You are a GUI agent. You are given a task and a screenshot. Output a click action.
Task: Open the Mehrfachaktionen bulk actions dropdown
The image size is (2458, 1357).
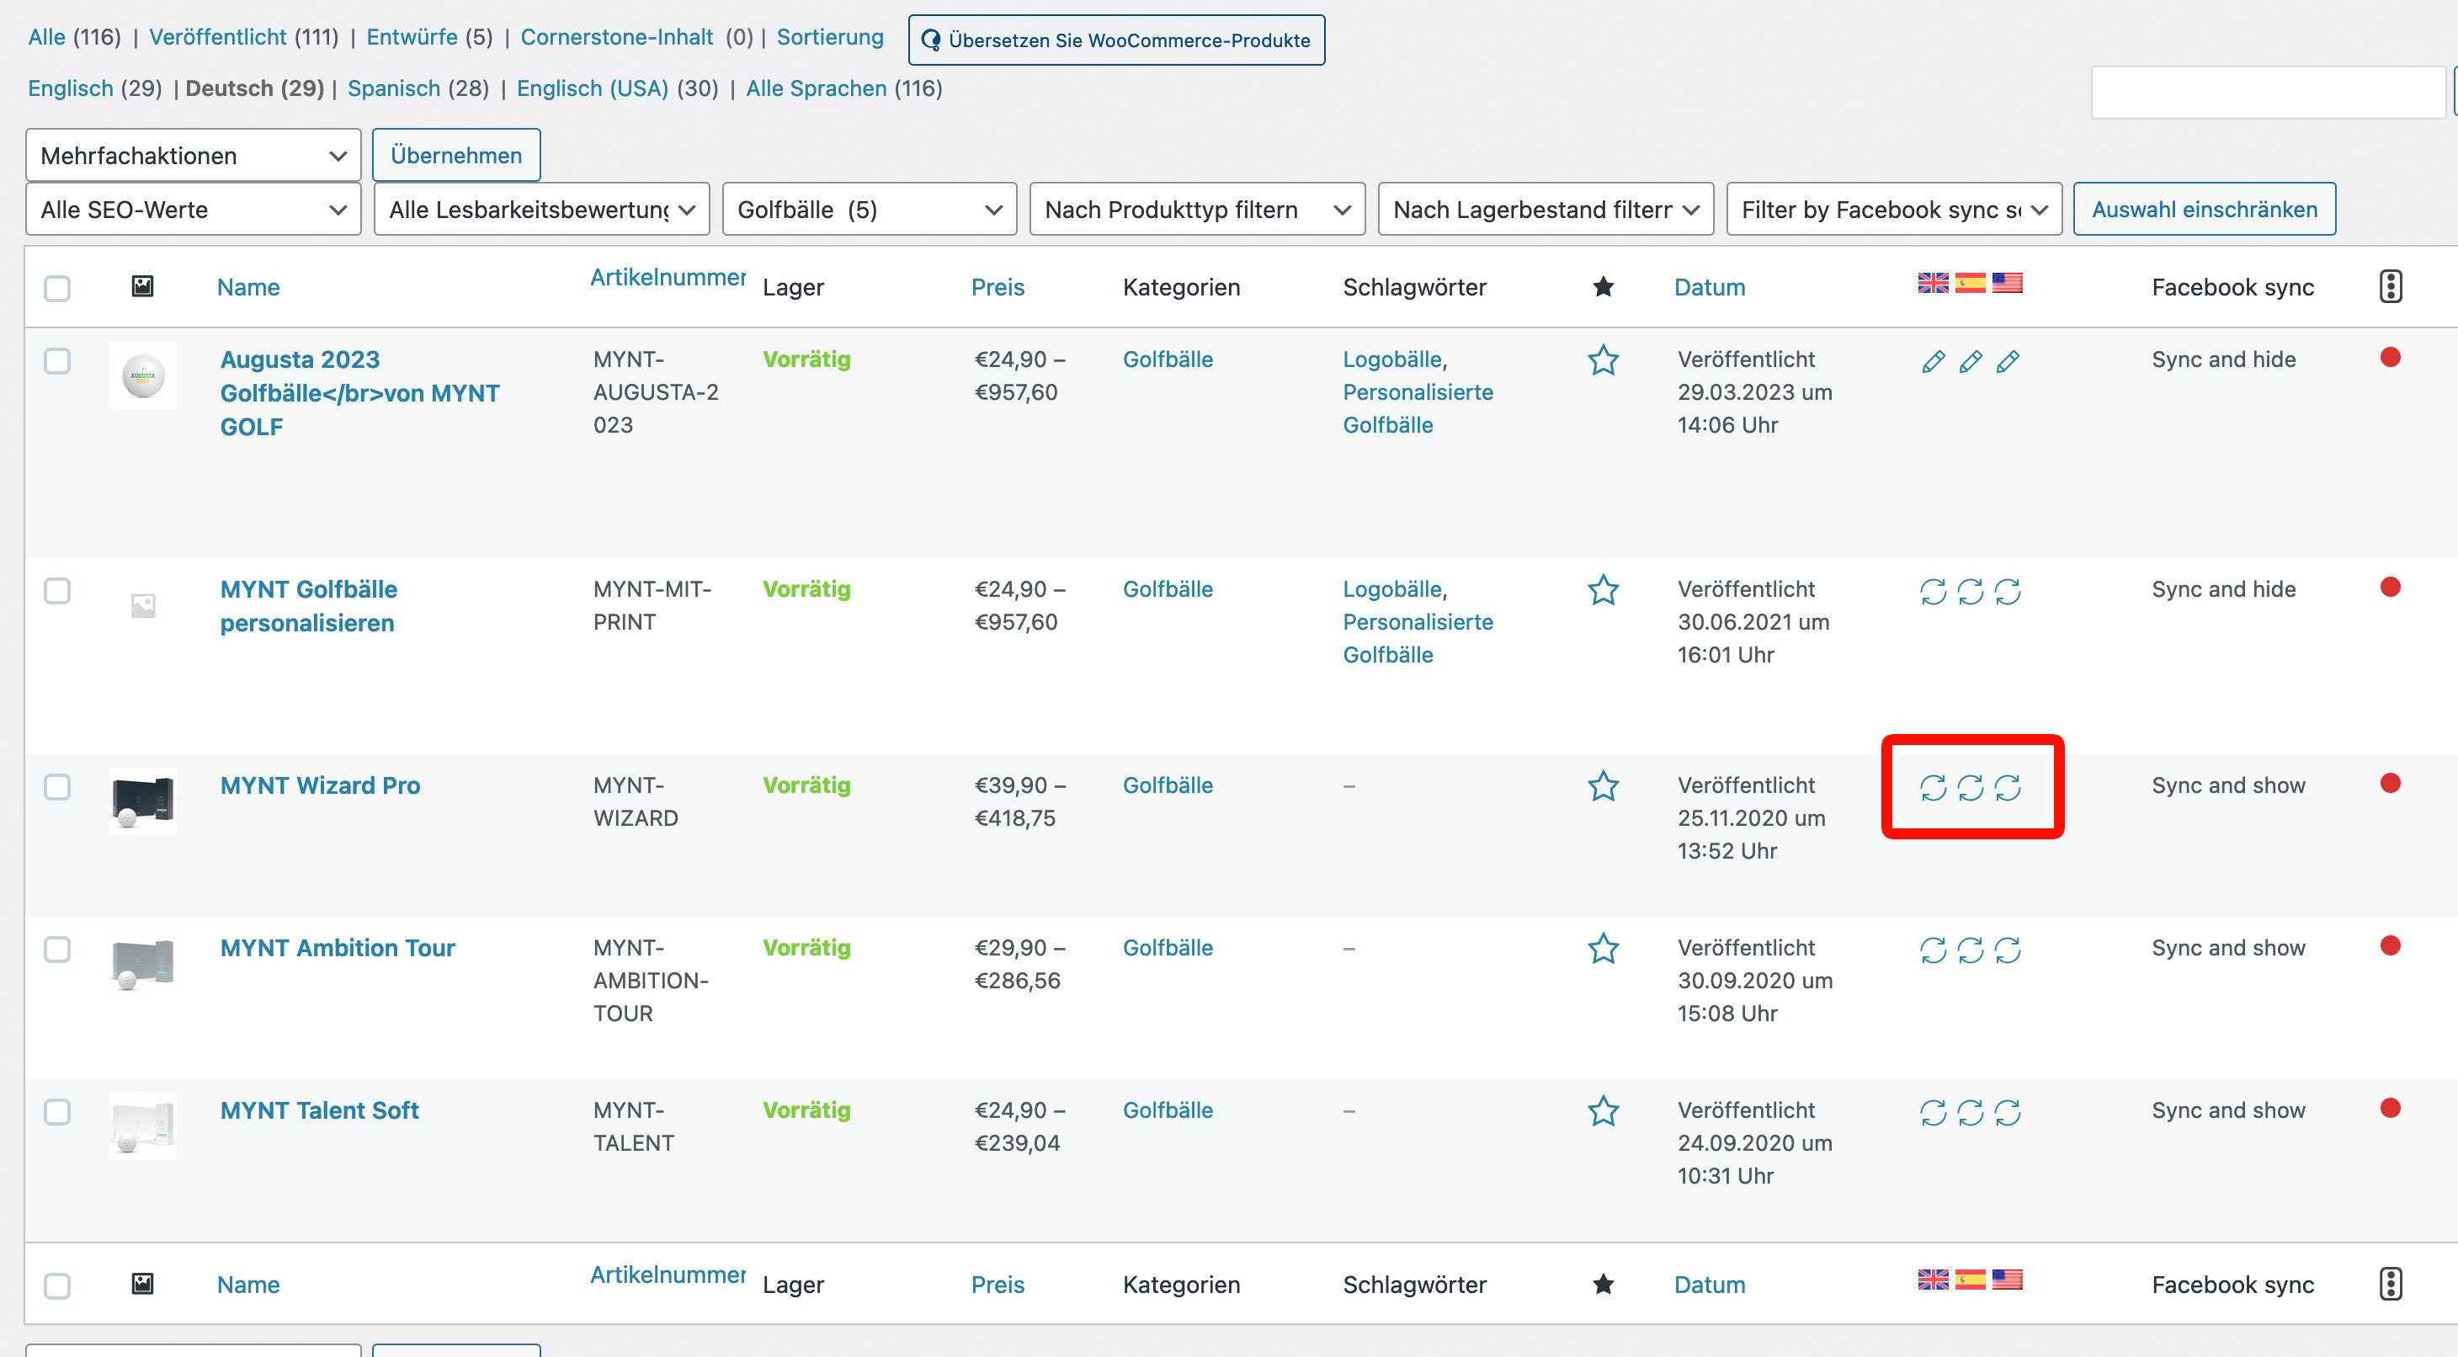(x=193, y=156)
